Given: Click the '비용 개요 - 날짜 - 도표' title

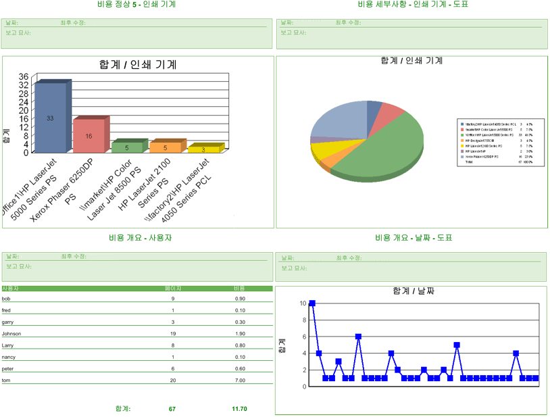Looking at the screenshot, I should pos(414,238).
